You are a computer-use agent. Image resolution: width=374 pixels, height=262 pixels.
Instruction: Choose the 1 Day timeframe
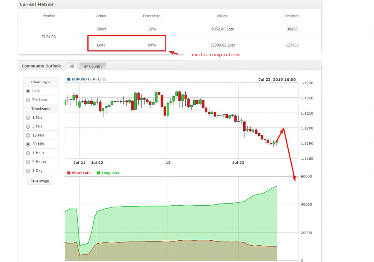[28, 171]
